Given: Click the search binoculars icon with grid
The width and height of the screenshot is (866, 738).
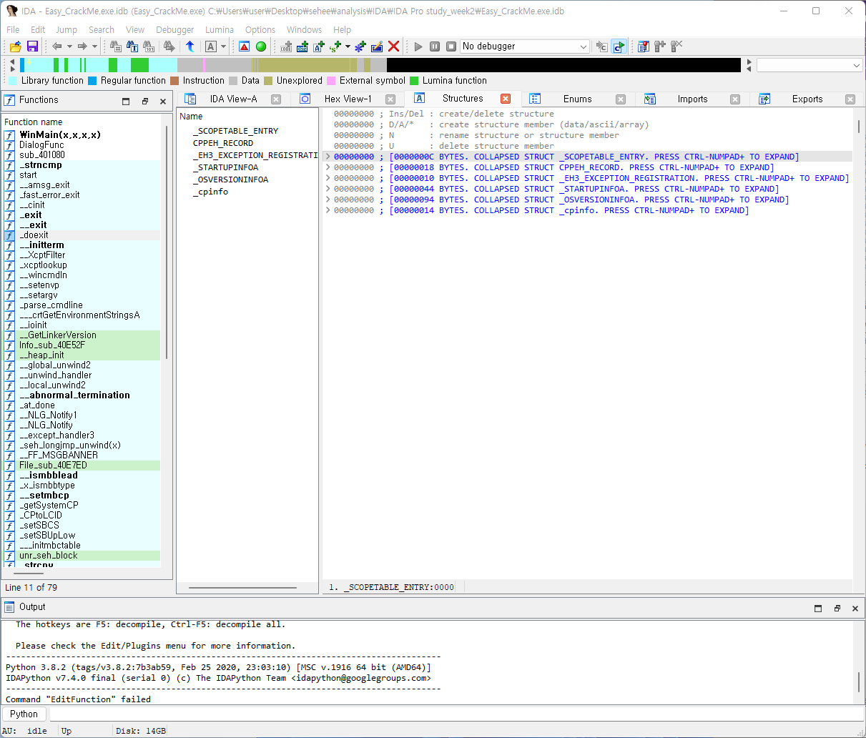Looking at the screenshot, I should coord(116,46).
